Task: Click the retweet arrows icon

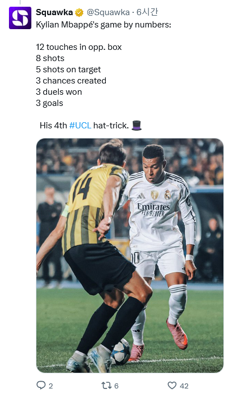Action: click(106, 386)
